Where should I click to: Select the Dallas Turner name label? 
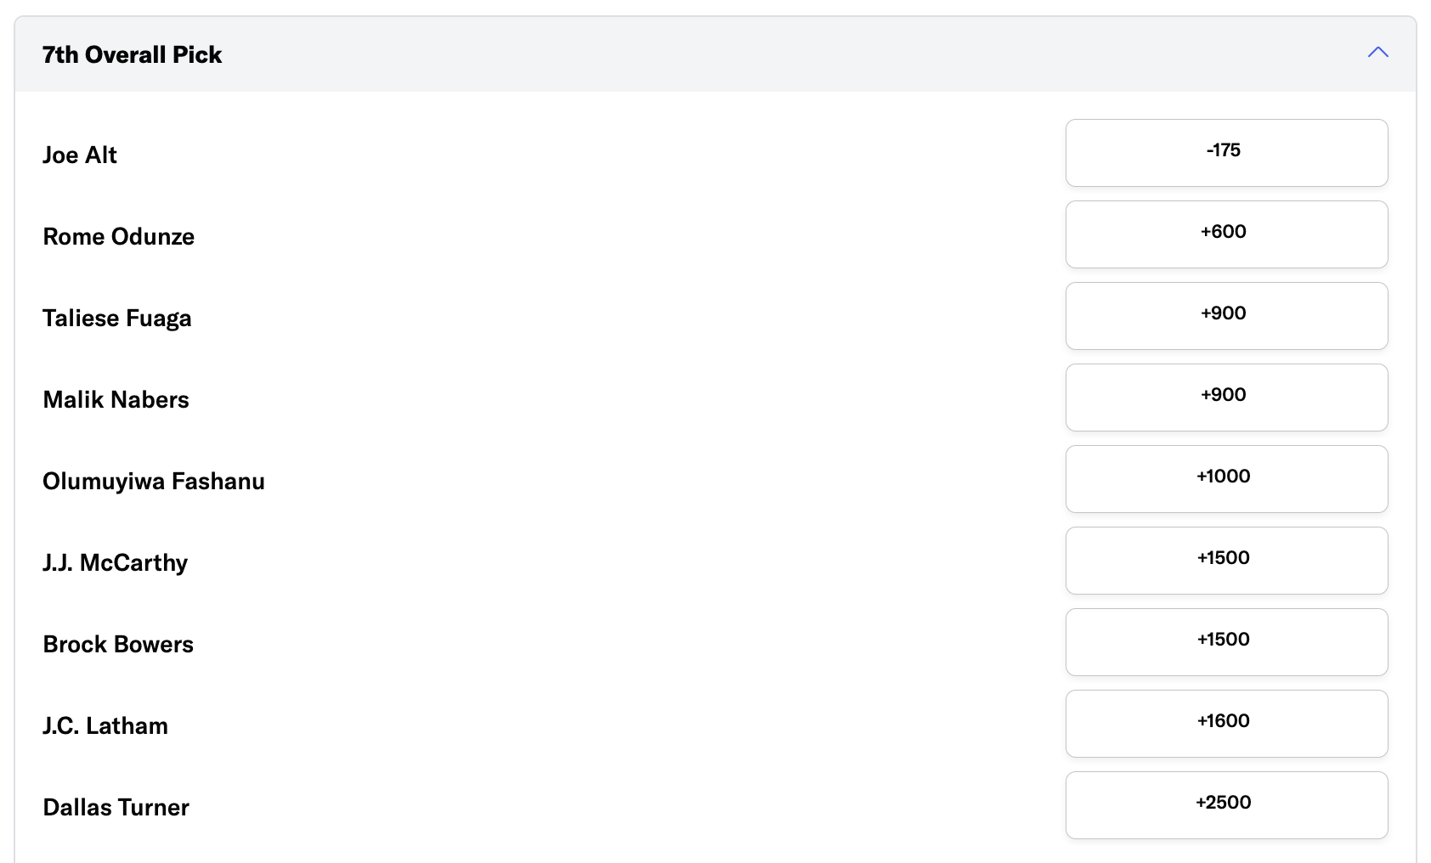click(116, 807)
